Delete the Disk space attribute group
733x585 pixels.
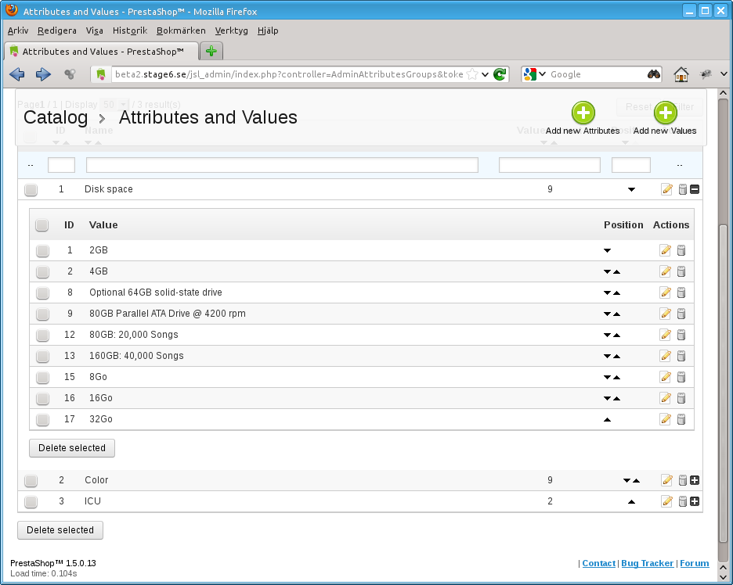[x=683, y=189]
